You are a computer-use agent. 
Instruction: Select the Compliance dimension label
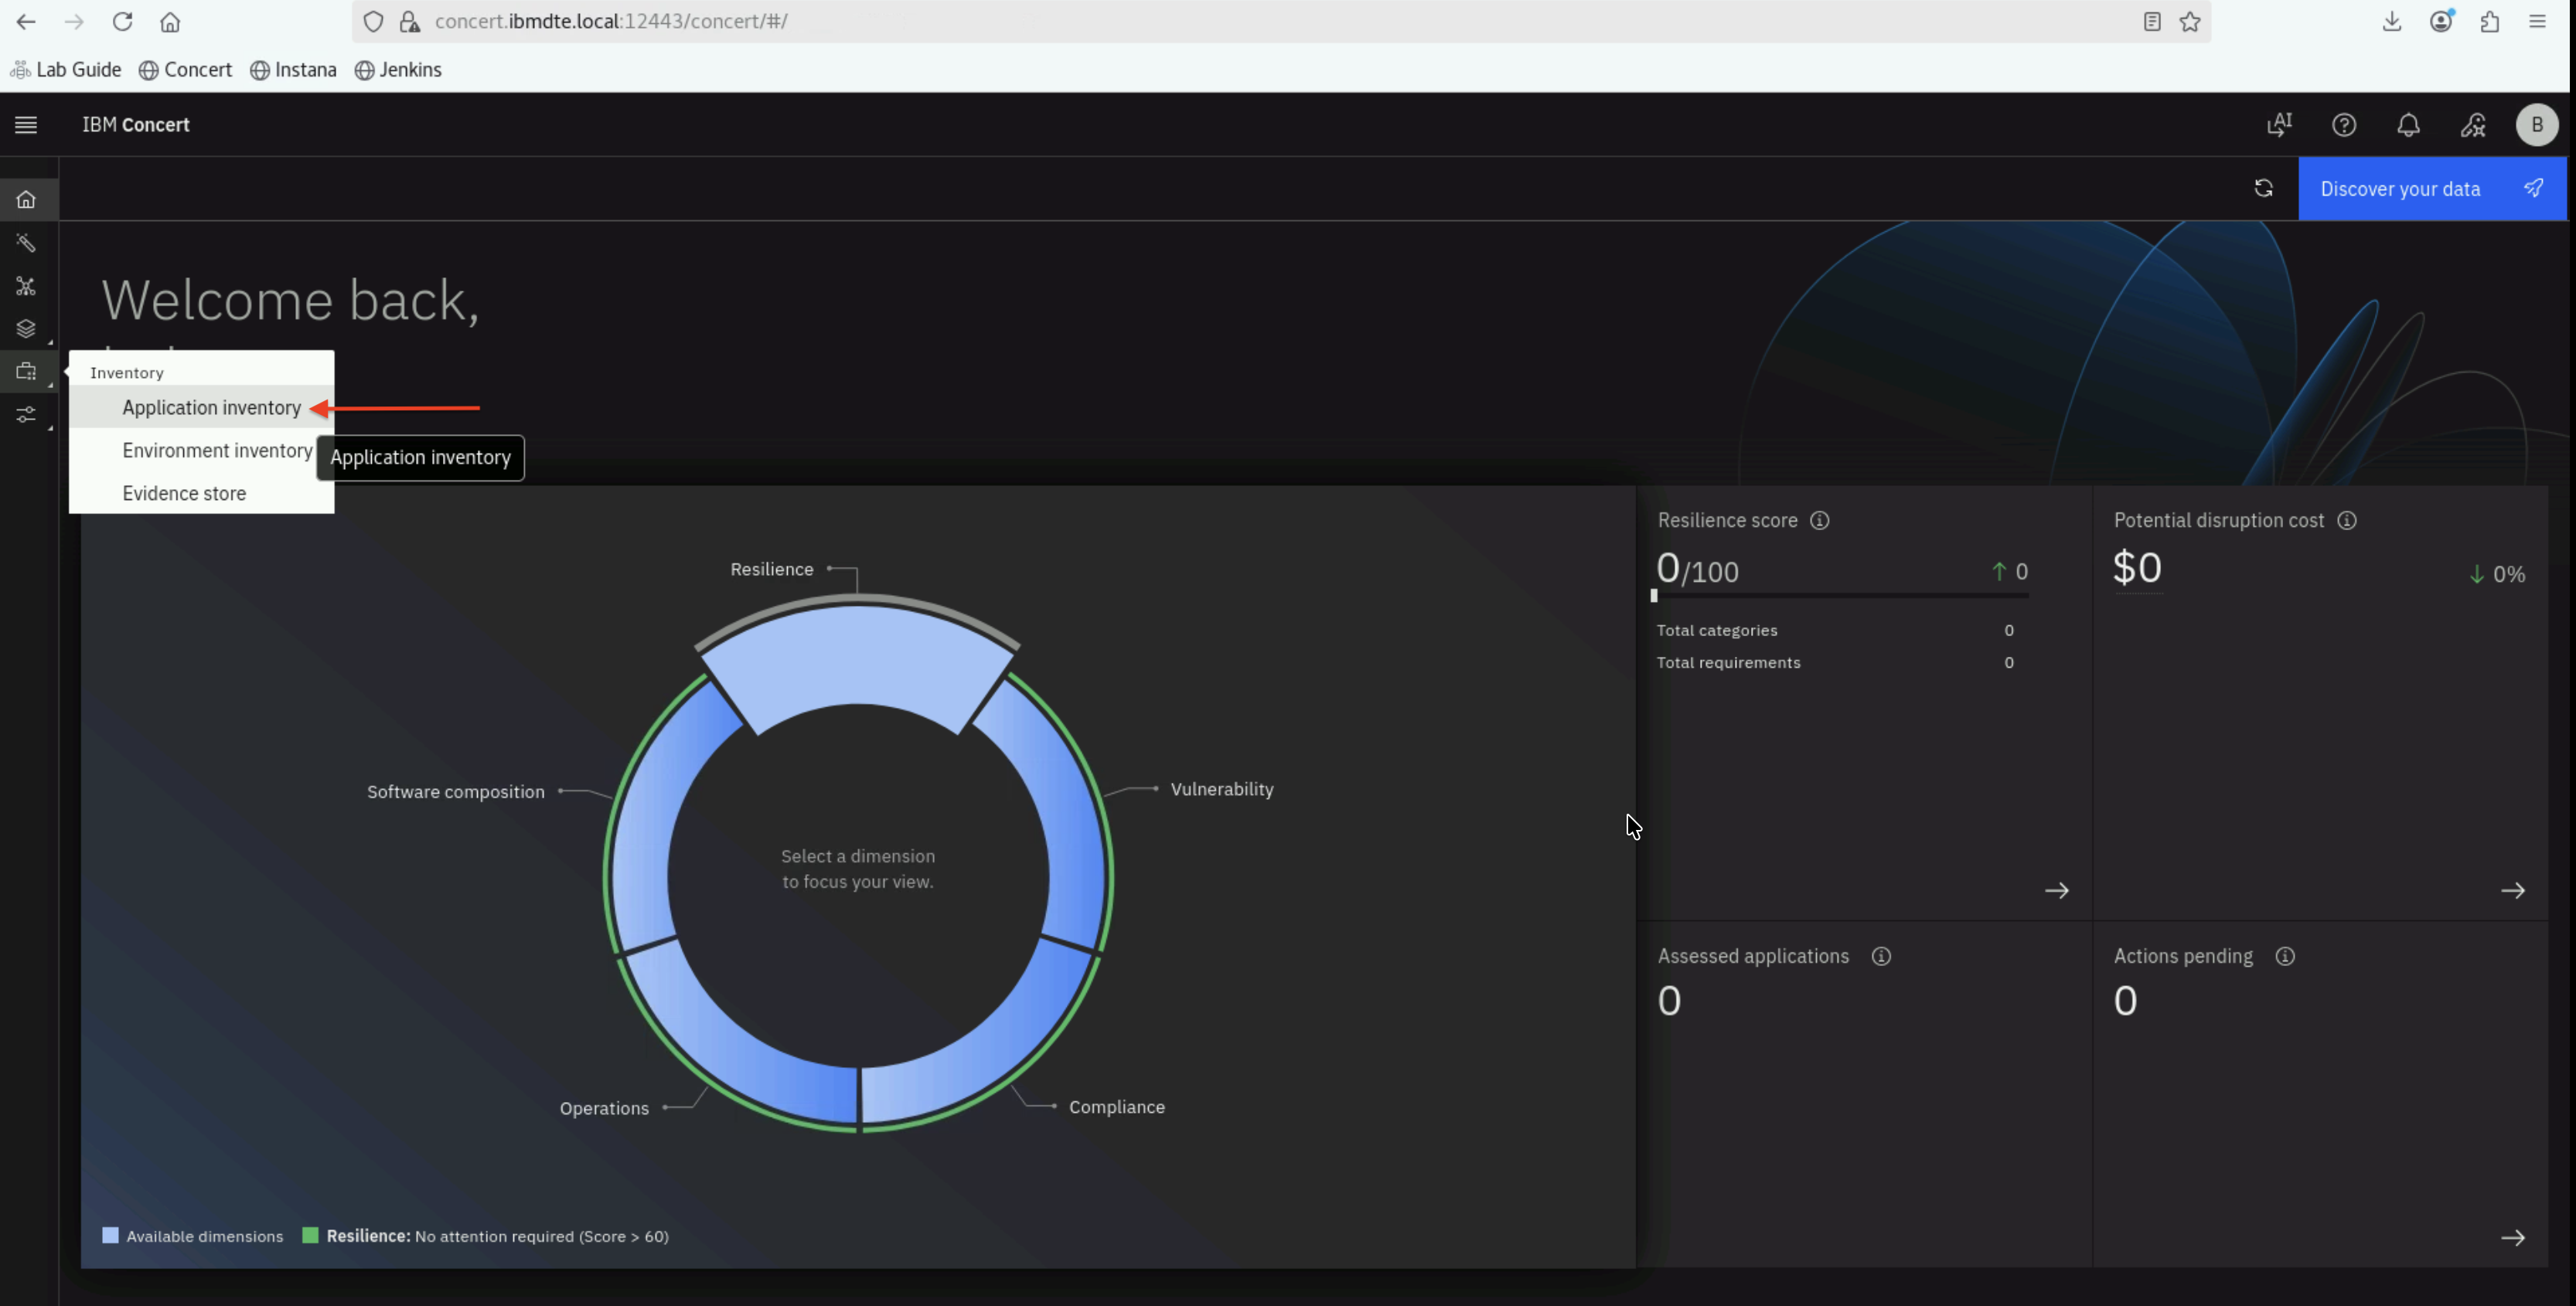1117,1107
